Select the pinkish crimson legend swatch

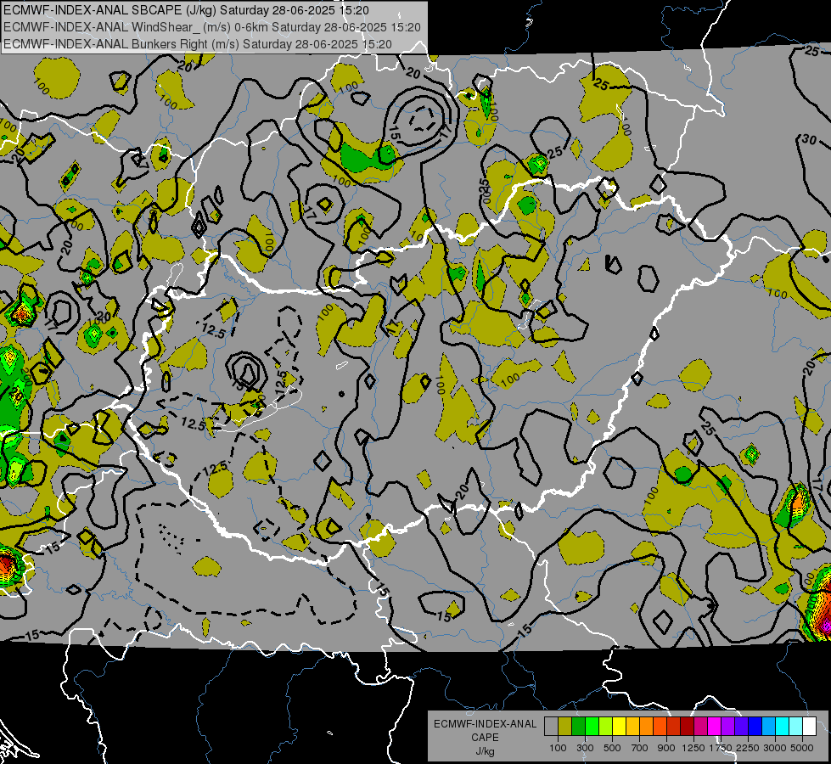point(700,727)
